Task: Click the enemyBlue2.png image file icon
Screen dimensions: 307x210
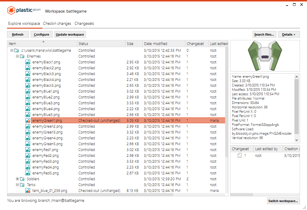Action: [28, 97]
